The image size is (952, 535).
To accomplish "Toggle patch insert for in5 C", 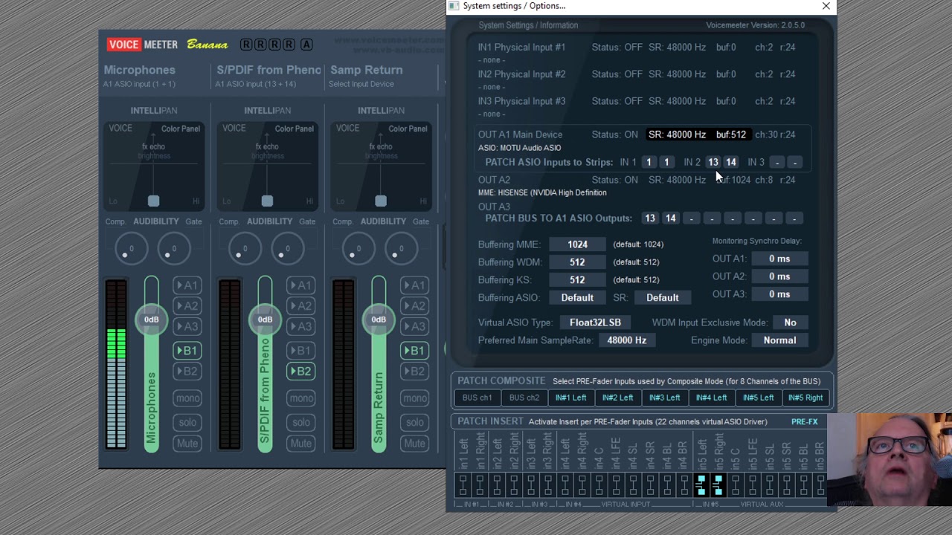I will pyautogui.click(x=736, y=486).
